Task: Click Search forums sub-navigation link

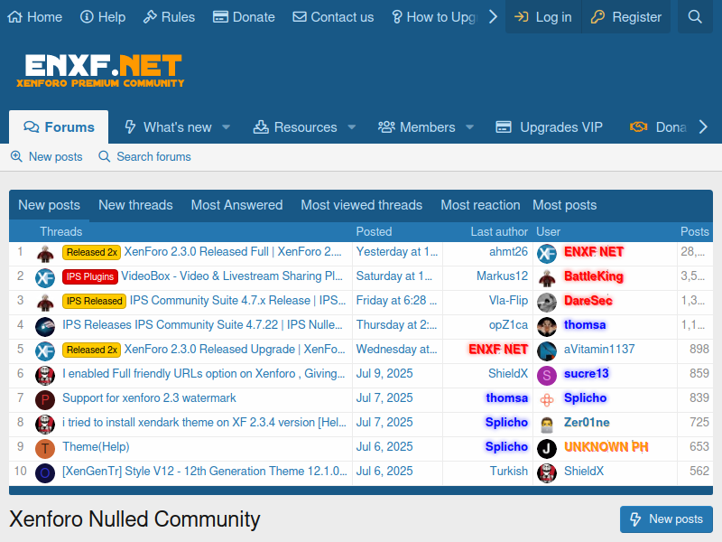Action: (x=144, y=156)
